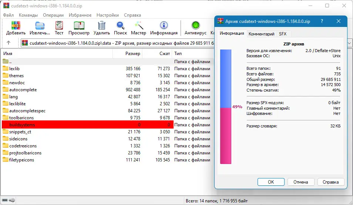Select the sideicons folder name
The image size is (353, 205).
(18, 139)
